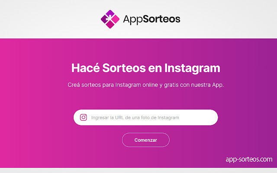This screenshot has height=173, width=277.
Task: Click the thin 'App' part of the wordmark
Action: (x=133, y=20)
